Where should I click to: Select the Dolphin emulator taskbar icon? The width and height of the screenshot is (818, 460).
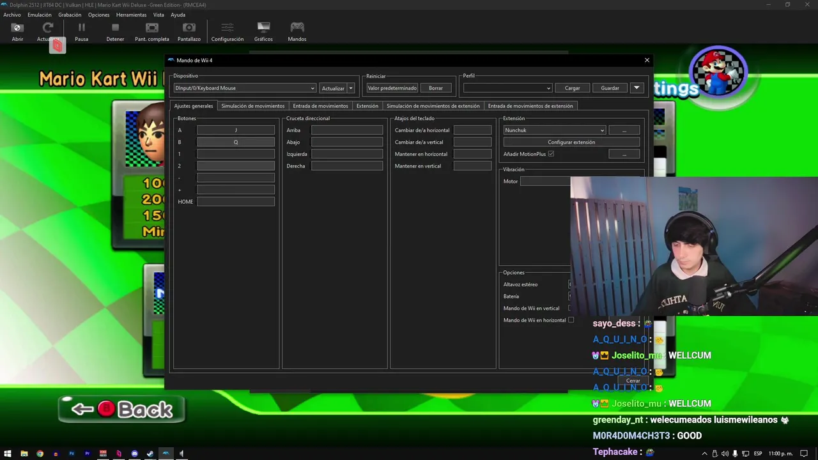click(x=166, y=454)
